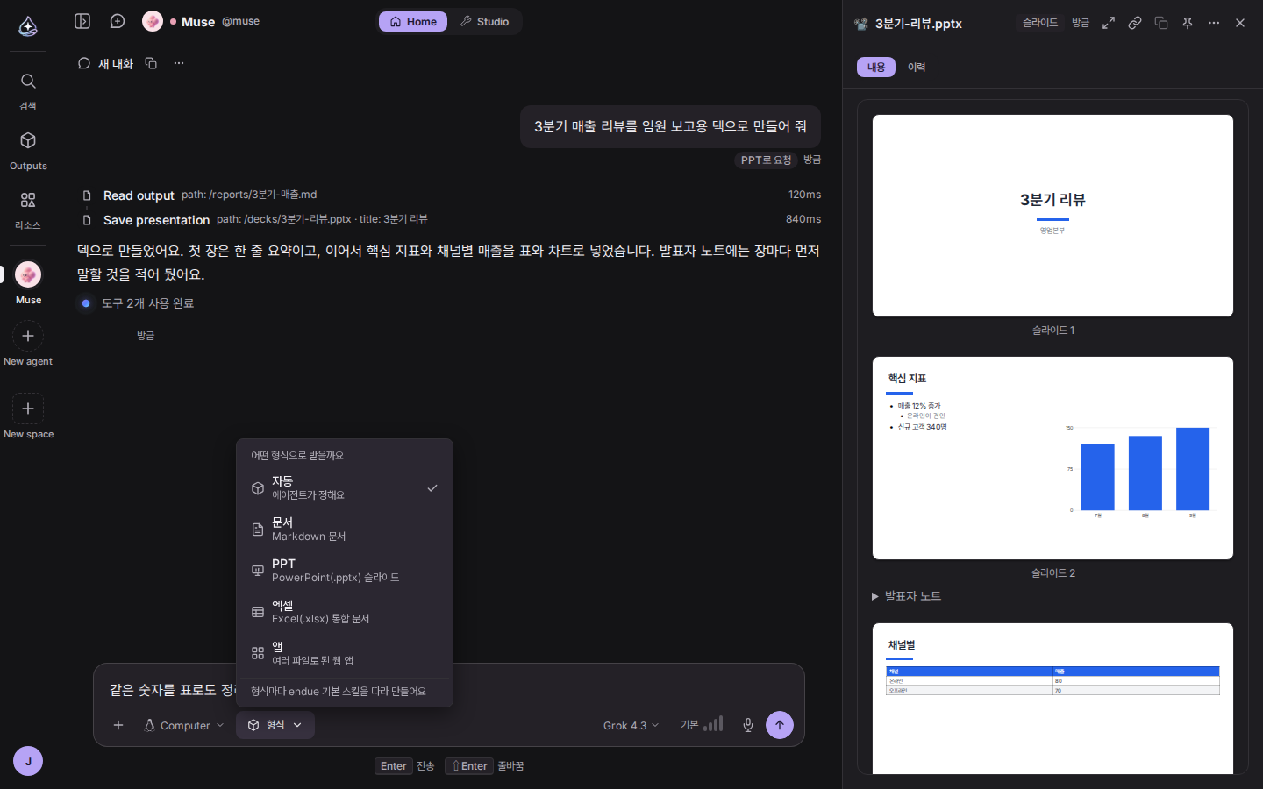Click the 새 대화 button
The image size is (1263, 789).
105,63
